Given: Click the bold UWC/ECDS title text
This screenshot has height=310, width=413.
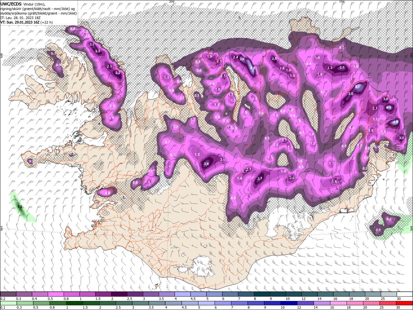Looking at the screenshot, I should coord(11,4).
